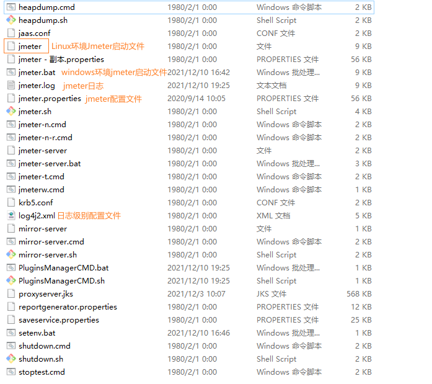Click the log4j2.xml file icon
Image resolution: width=432 pixels, height=384 pixels.
click(11, 215)
